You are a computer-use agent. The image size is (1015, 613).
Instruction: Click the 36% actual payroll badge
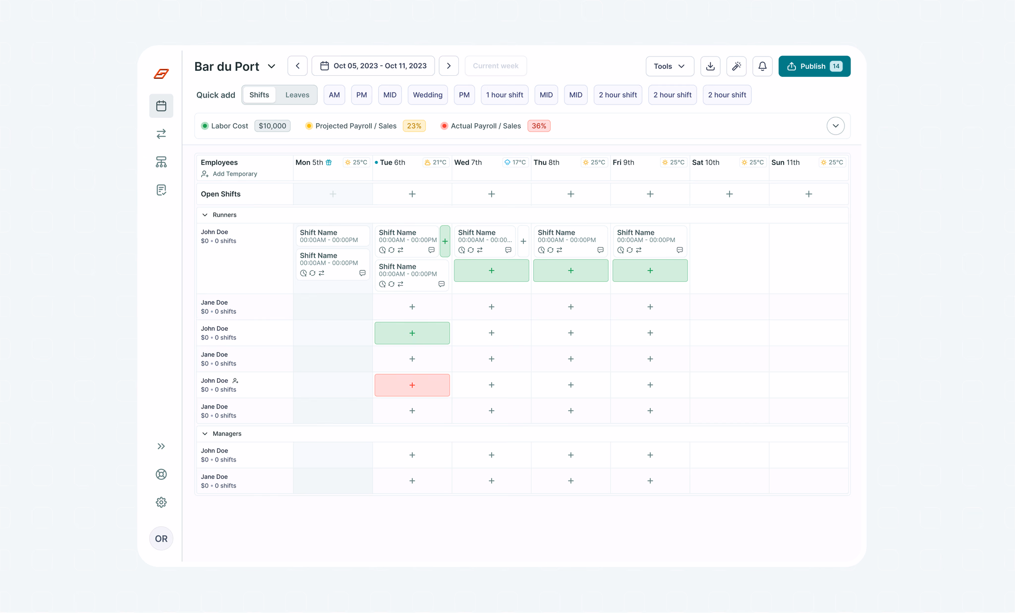click(x=539, y=126)
